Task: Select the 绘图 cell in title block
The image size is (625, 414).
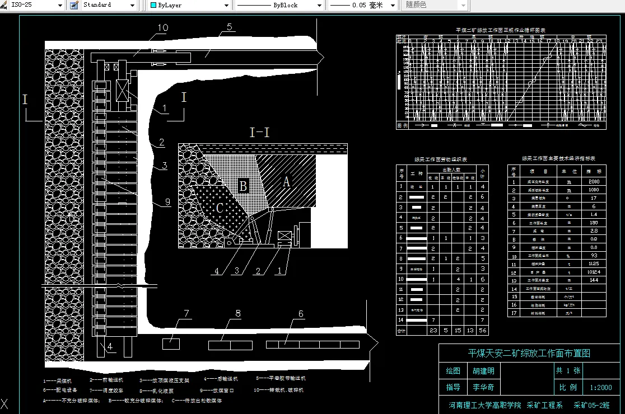Action: pyautogui.click(x=453, y=370)
